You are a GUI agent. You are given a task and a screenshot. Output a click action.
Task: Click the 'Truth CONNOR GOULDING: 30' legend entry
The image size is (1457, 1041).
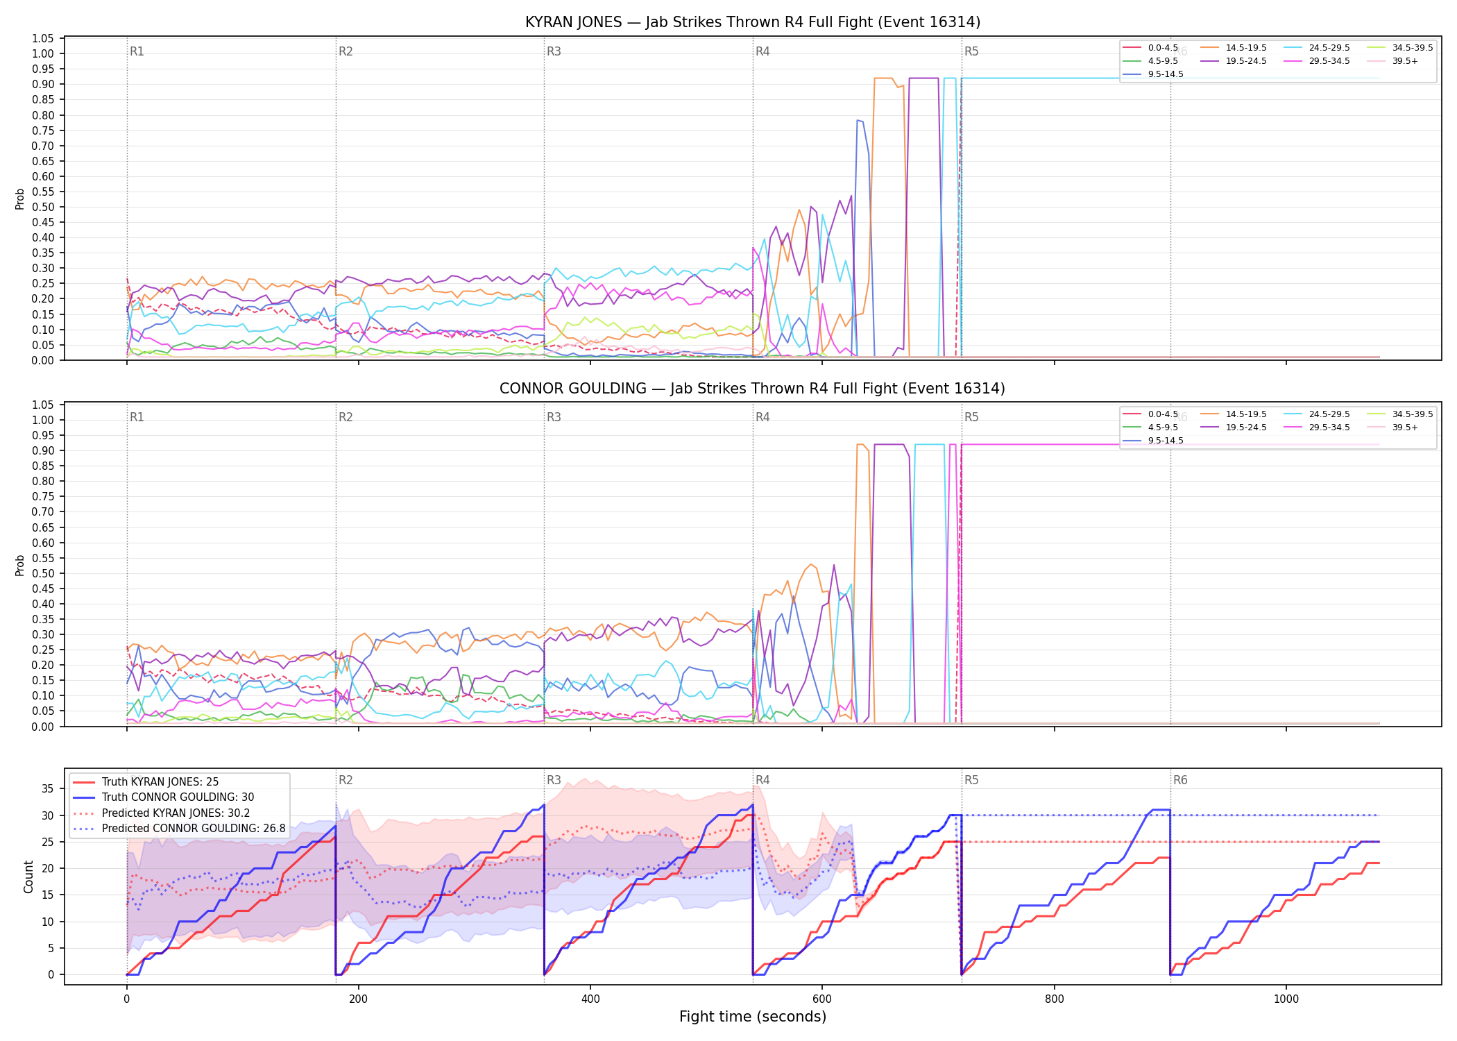163,797
